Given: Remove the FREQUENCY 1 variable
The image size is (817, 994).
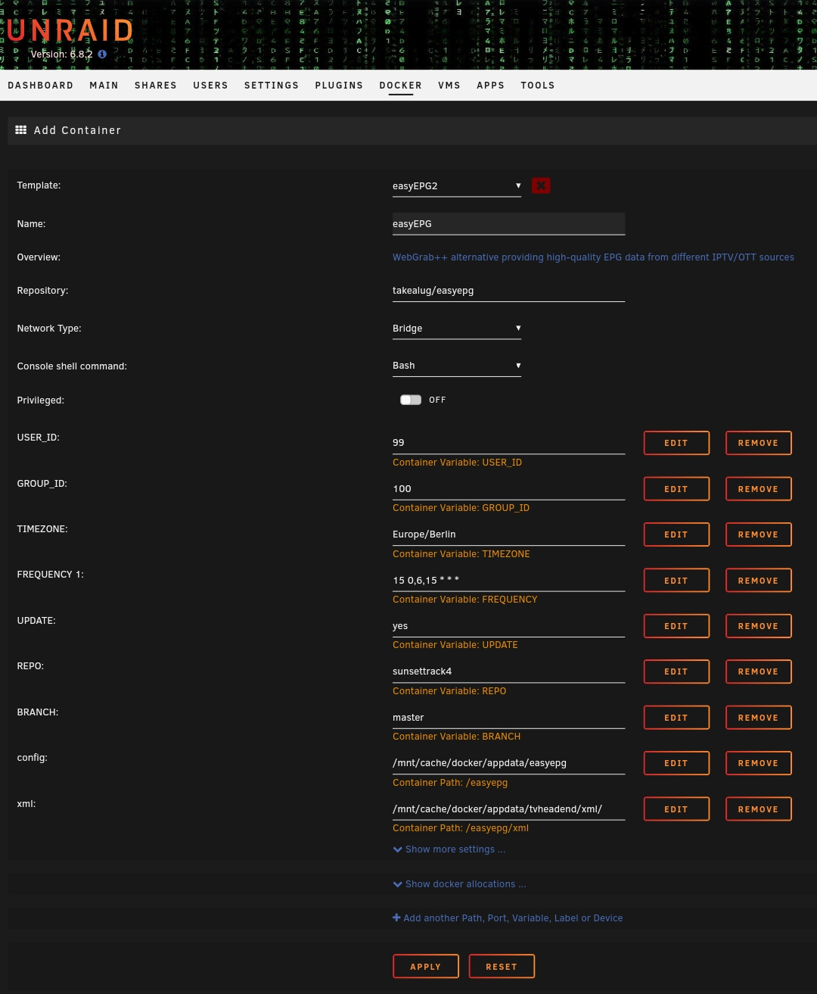Looking at the screenshot, I should tap(758, 581).
